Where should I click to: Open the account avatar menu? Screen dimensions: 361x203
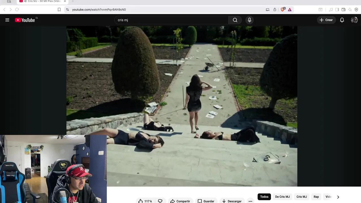pos(354,20)
